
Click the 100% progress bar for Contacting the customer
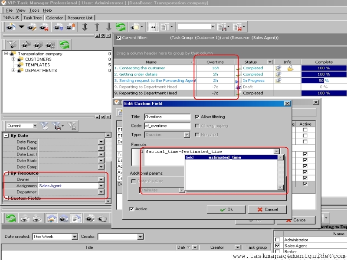coord(324,68)
